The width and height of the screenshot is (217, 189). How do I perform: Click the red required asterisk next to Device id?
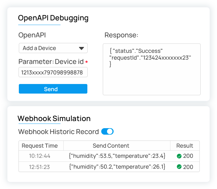(87, 62)
